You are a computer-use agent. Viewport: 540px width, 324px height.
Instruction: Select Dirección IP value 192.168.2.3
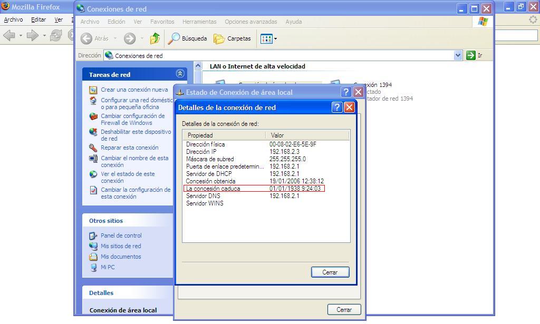[284, 152]
